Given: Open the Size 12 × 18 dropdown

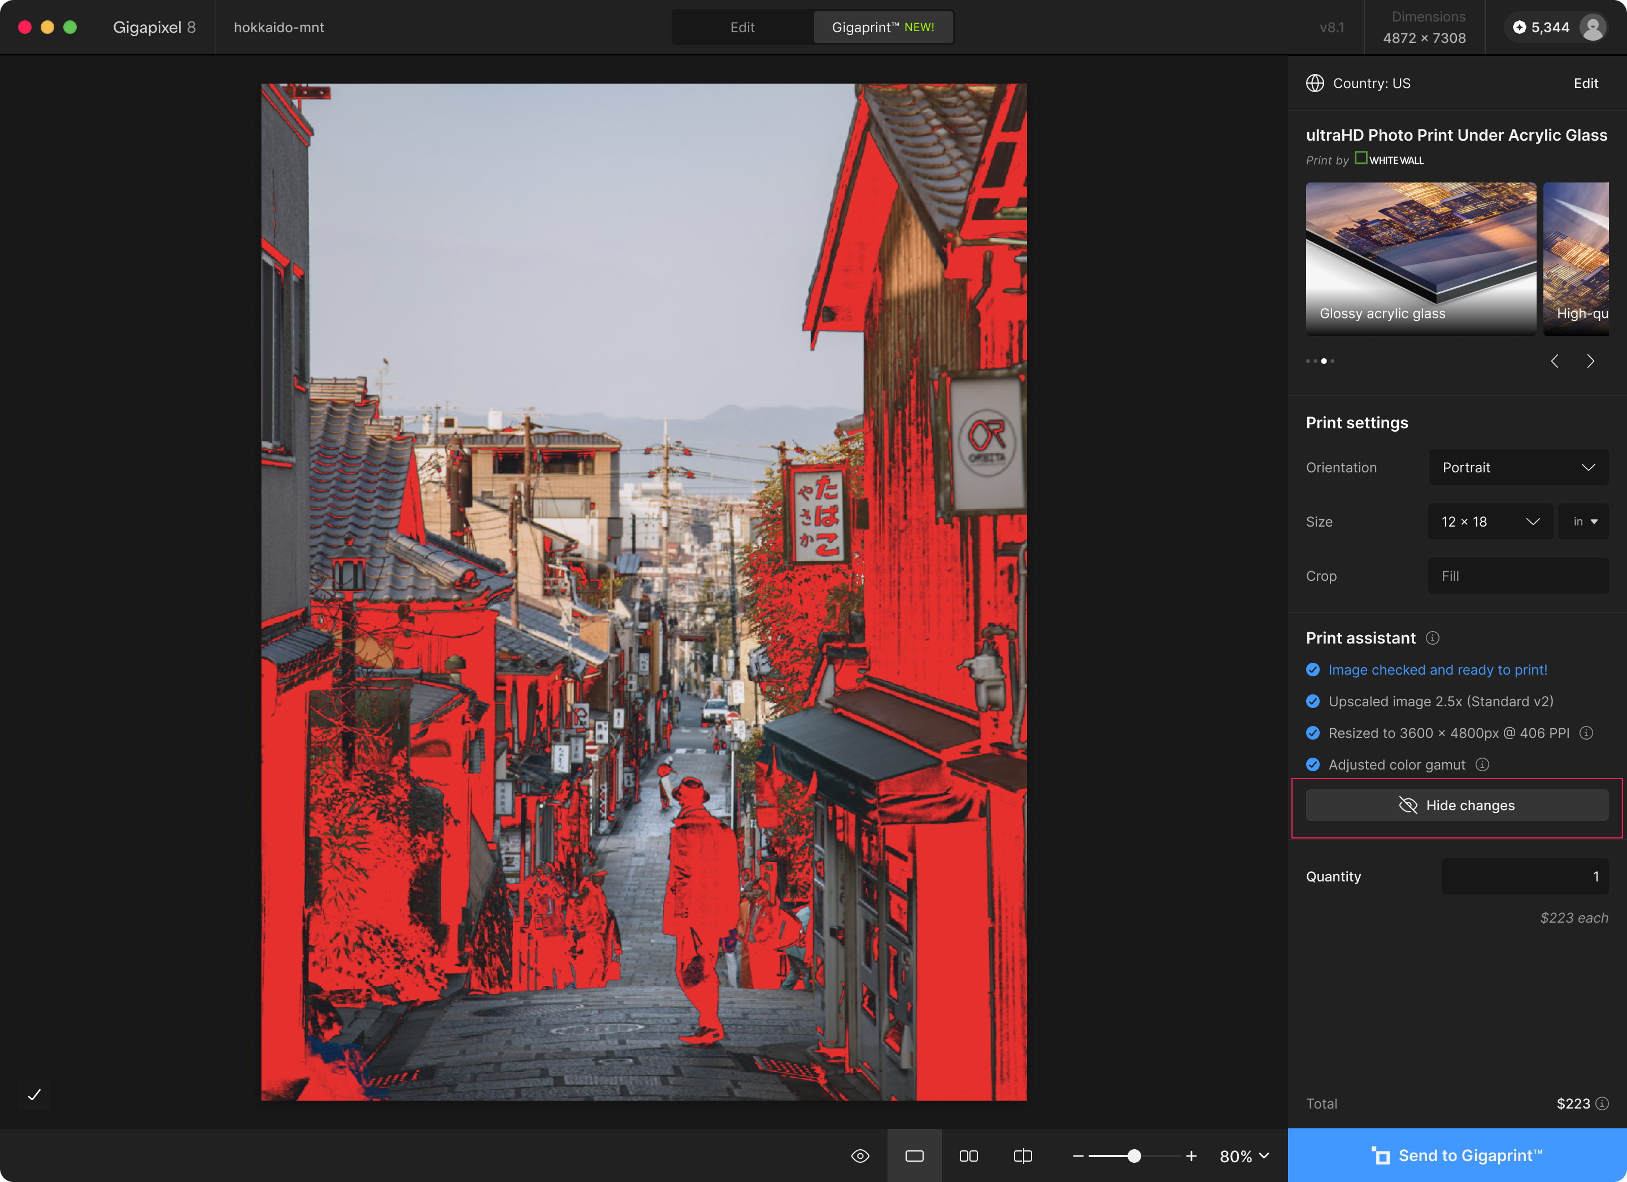Looking at the screenshot, I should point(1490,522).
